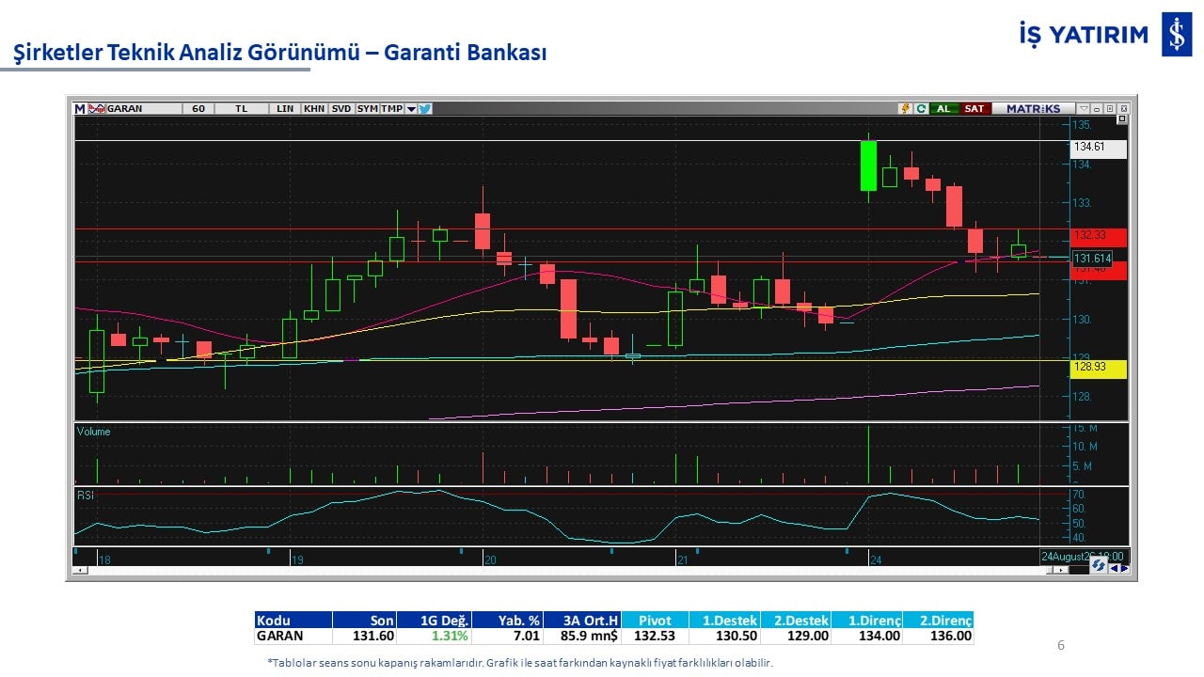Image resolution: width=1204 pixels, height=677 pixels.
Task: Open the dropdown arrow next to TMP
Action: (x=411, y=108)
